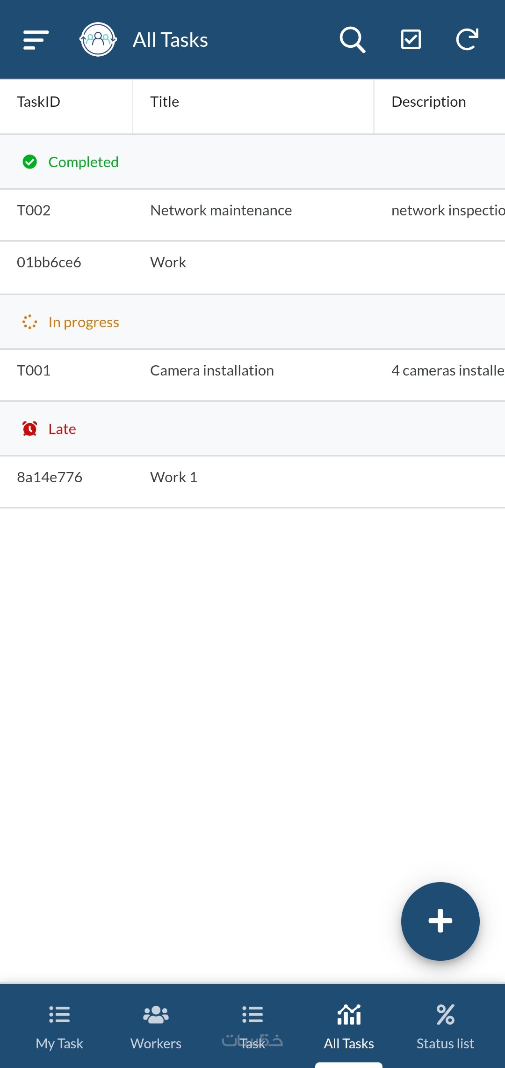Collapse the In progress group
Image resolution: width=505 pixels, height=1068 pixels.
(x=83, y=322)
